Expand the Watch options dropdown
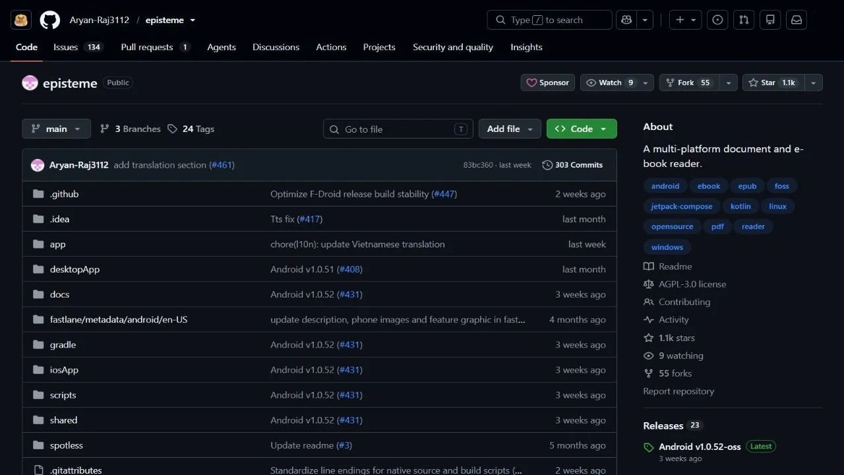 click(x=646, y=82)
